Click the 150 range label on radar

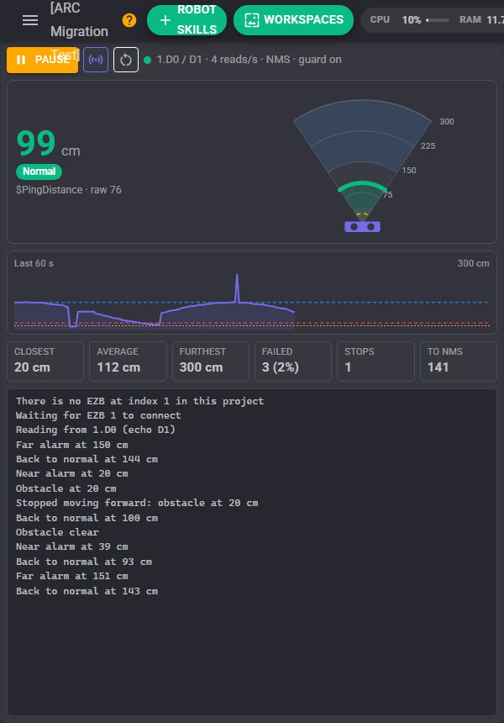pos(408,171)
